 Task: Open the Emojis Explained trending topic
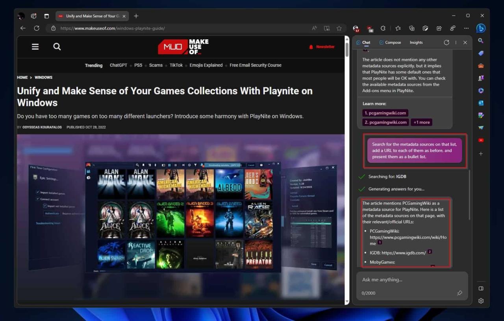coord(206,65)
